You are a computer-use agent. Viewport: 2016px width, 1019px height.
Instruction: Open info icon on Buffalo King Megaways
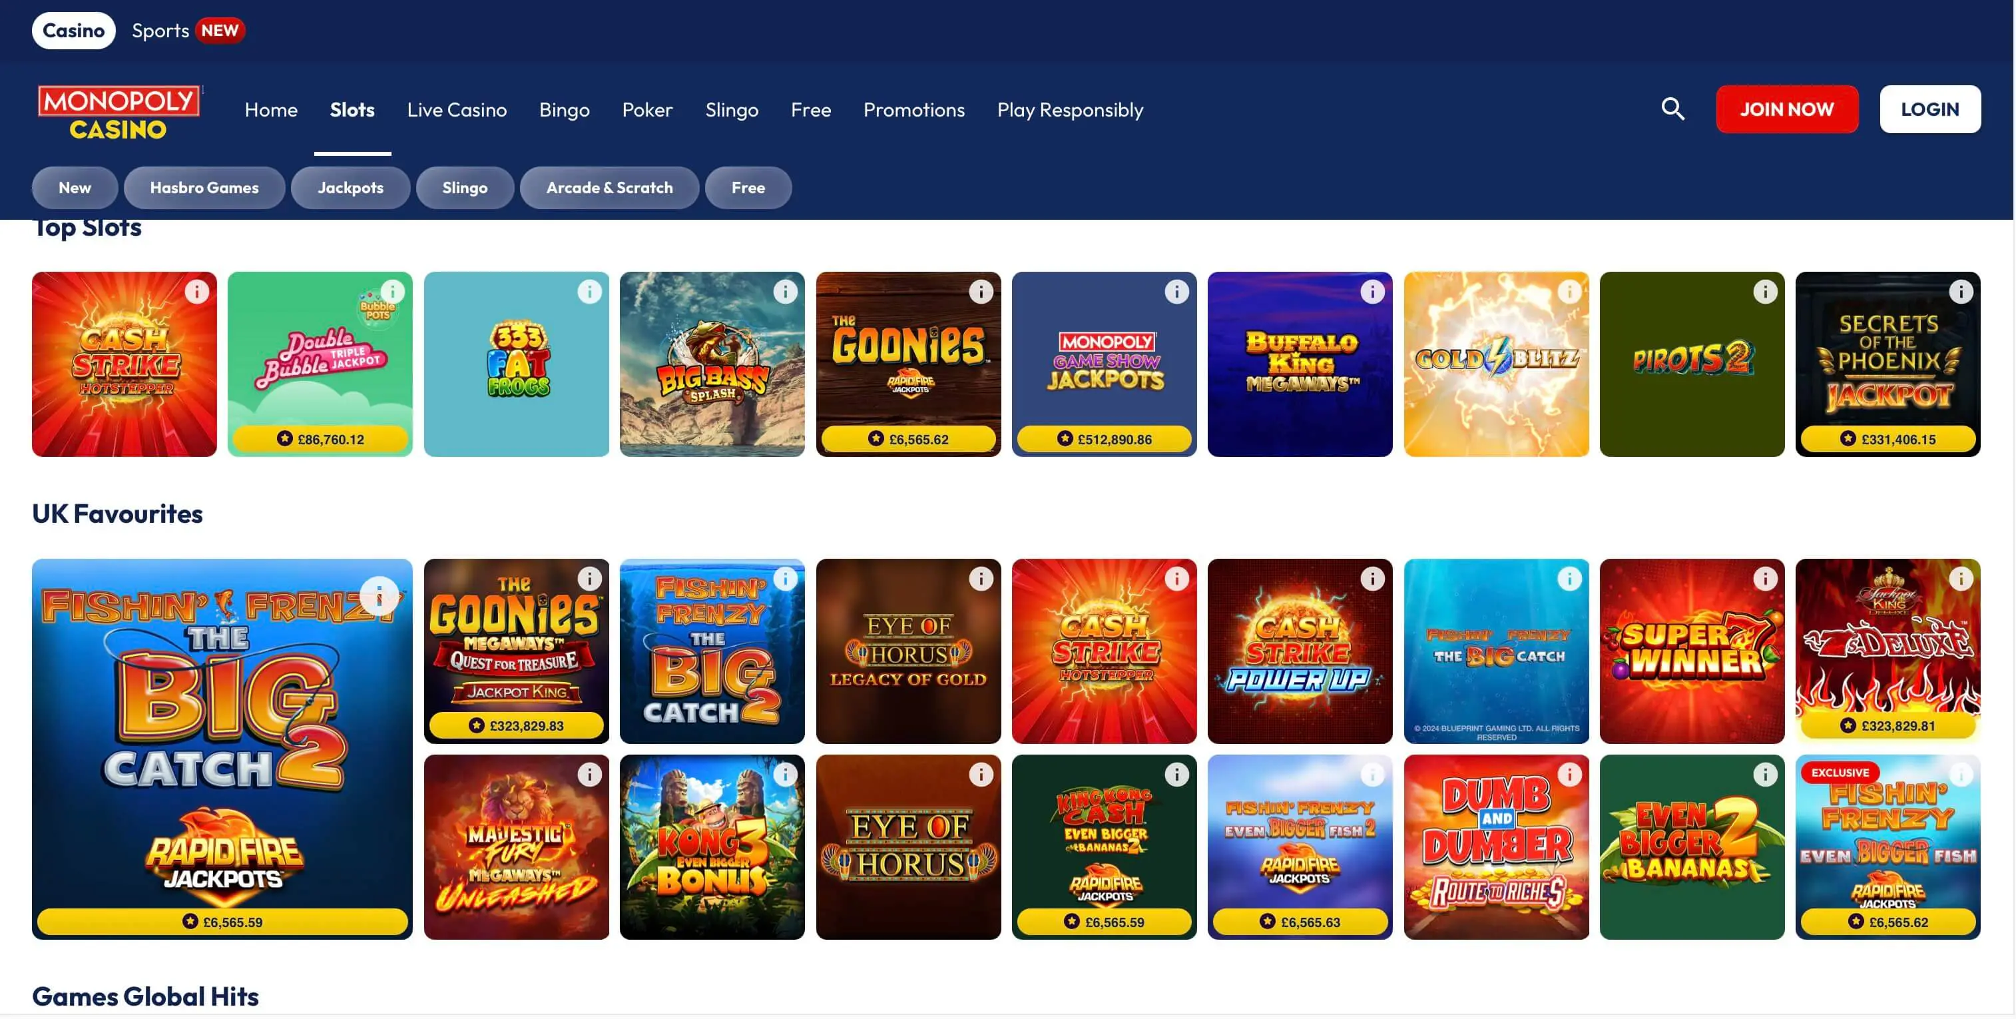tap(1372, 292)
